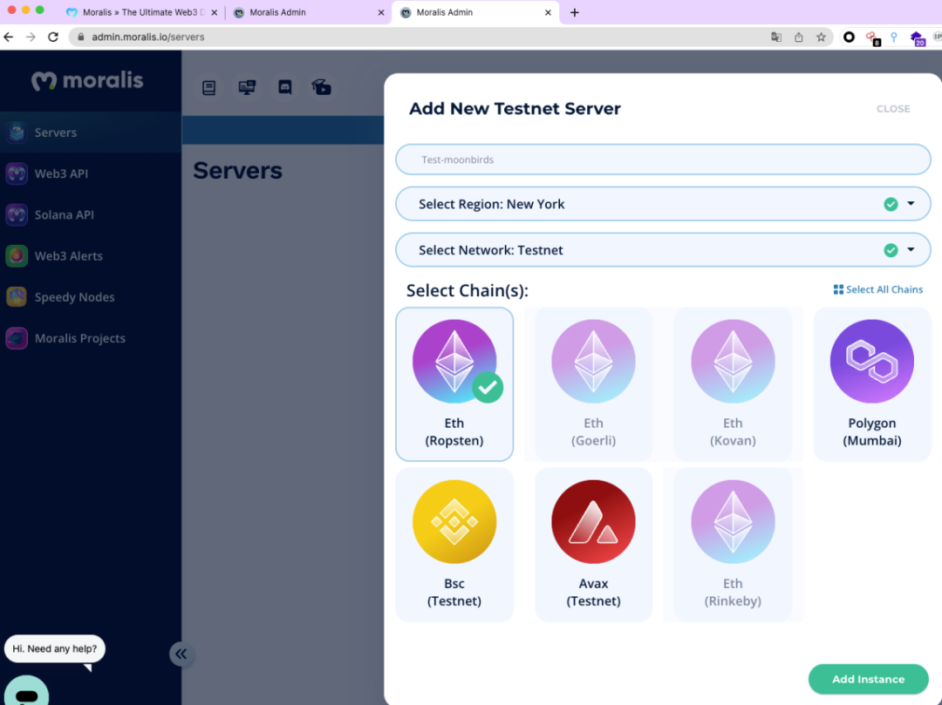Click the Select Network dropdown arrow
This screenshot has width=942, height=705.
911,249
